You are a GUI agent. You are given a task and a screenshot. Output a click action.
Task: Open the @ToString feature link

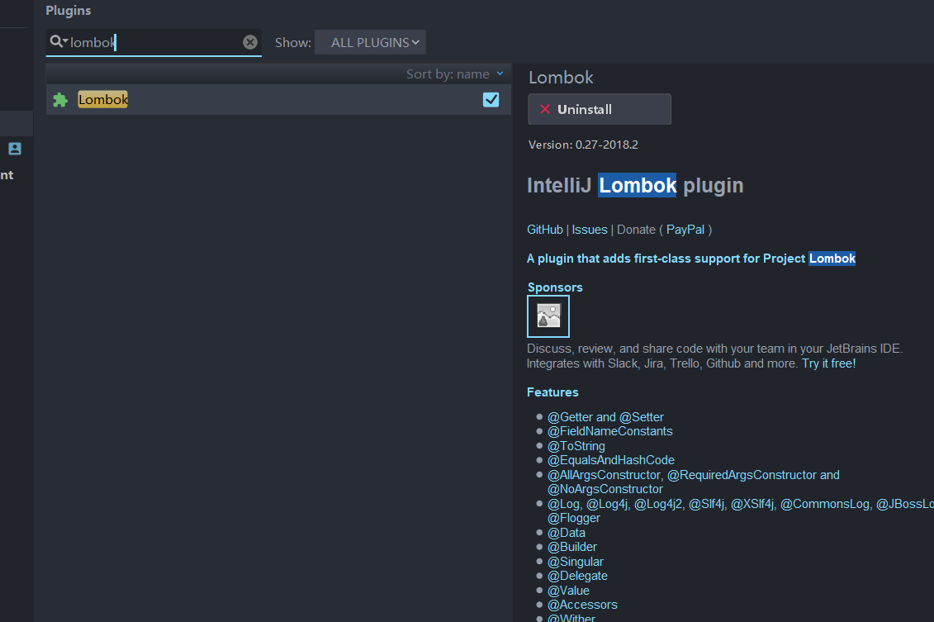[x=576, y=446]
